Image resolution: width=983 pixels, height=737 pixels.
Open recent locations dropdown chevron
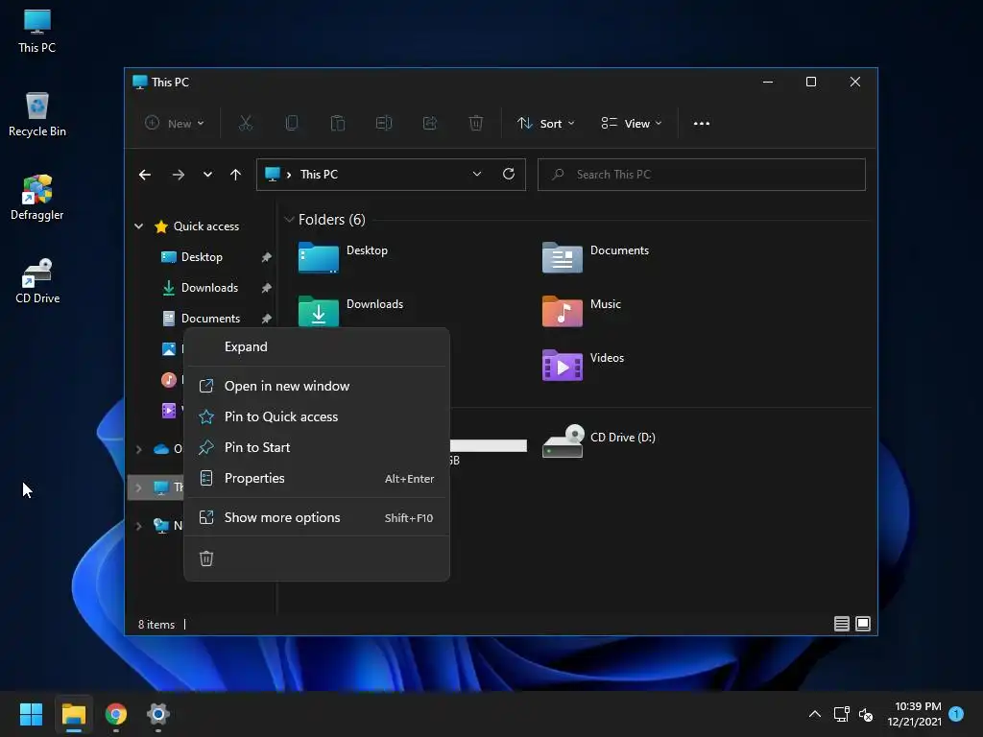click(207, 175)
